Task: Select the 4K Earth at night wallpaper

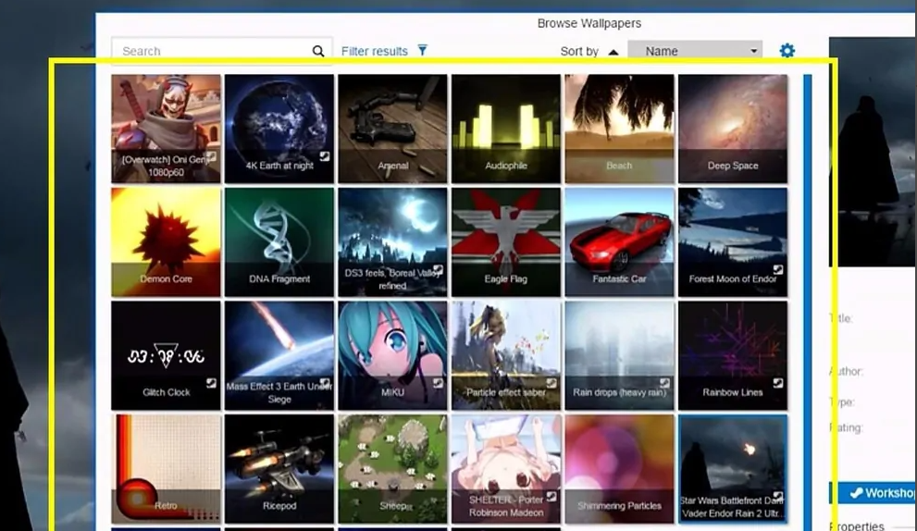Action: (x=279, y=129)
